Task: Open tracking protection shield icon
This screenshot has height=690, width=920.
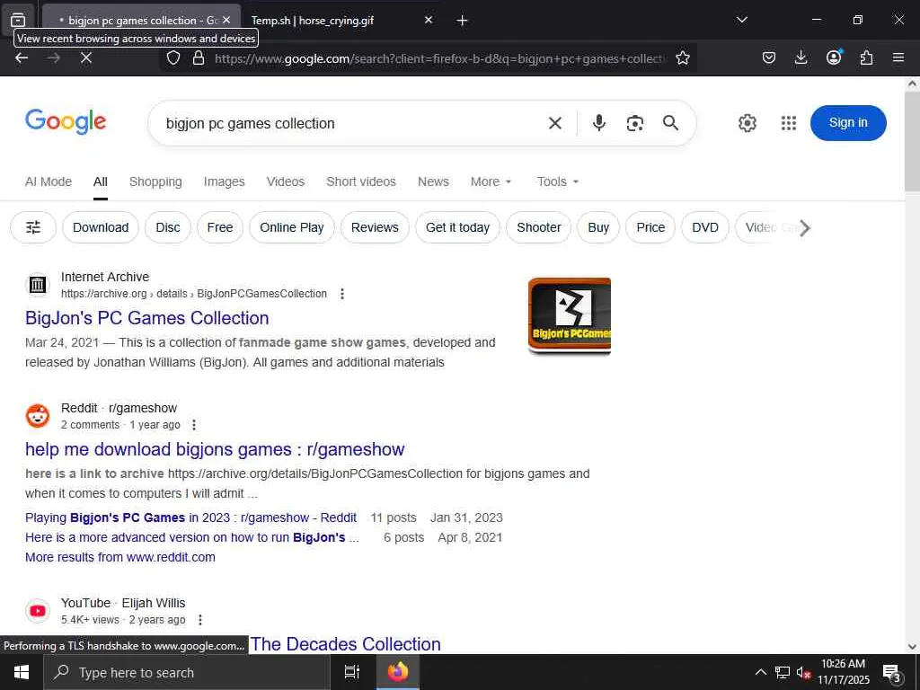Action: pos(173,58)
